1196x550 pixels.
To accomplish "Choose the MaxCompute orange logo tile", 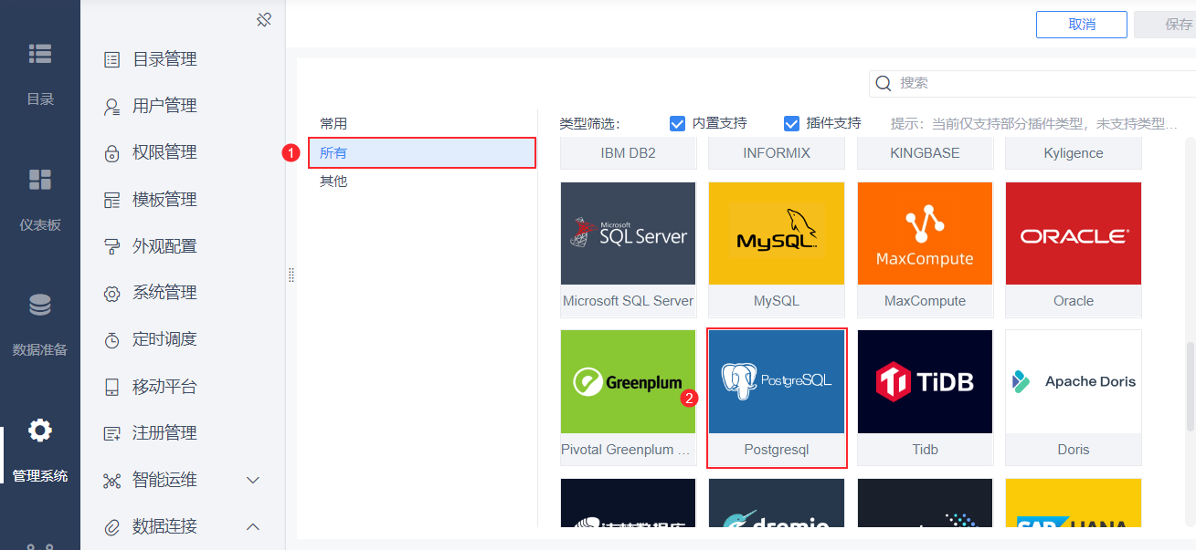I will pyautogui.click(x=925, y=233).
